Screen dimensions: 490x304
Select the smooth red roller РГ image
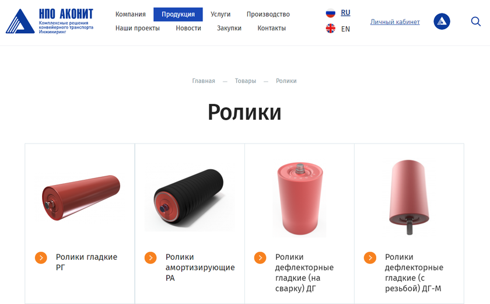pos(81,197)
